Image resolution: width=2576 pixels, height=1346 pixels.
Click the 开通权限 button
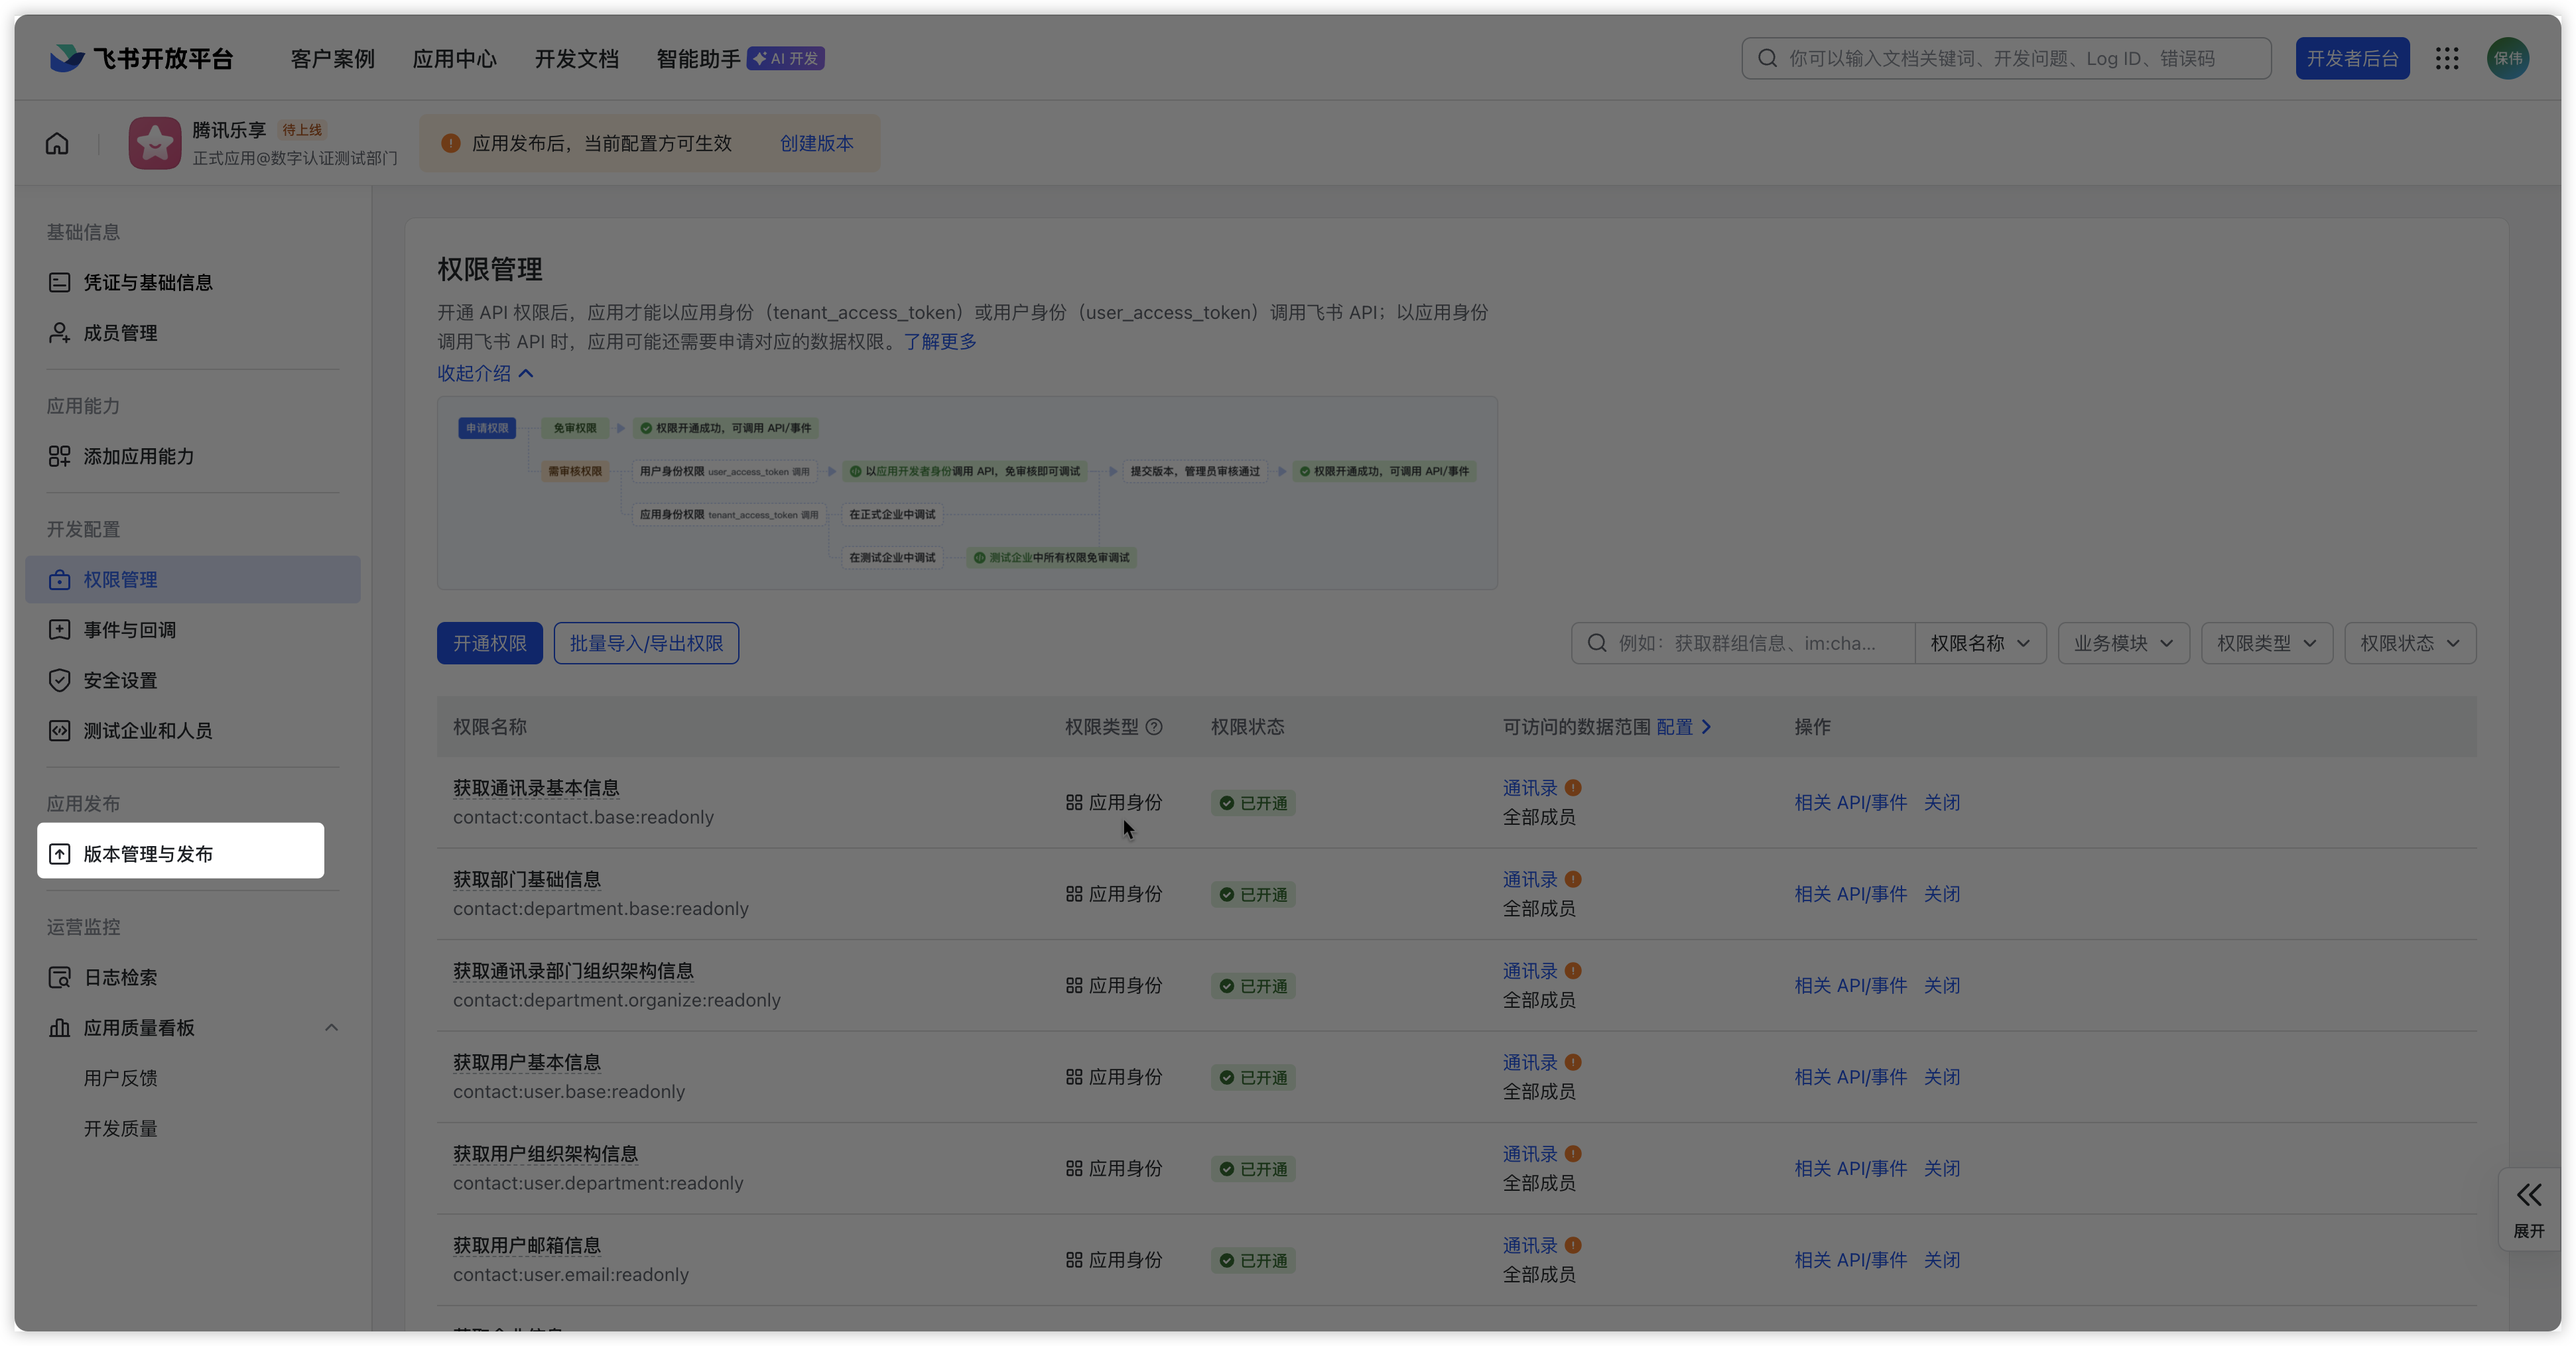489,643
